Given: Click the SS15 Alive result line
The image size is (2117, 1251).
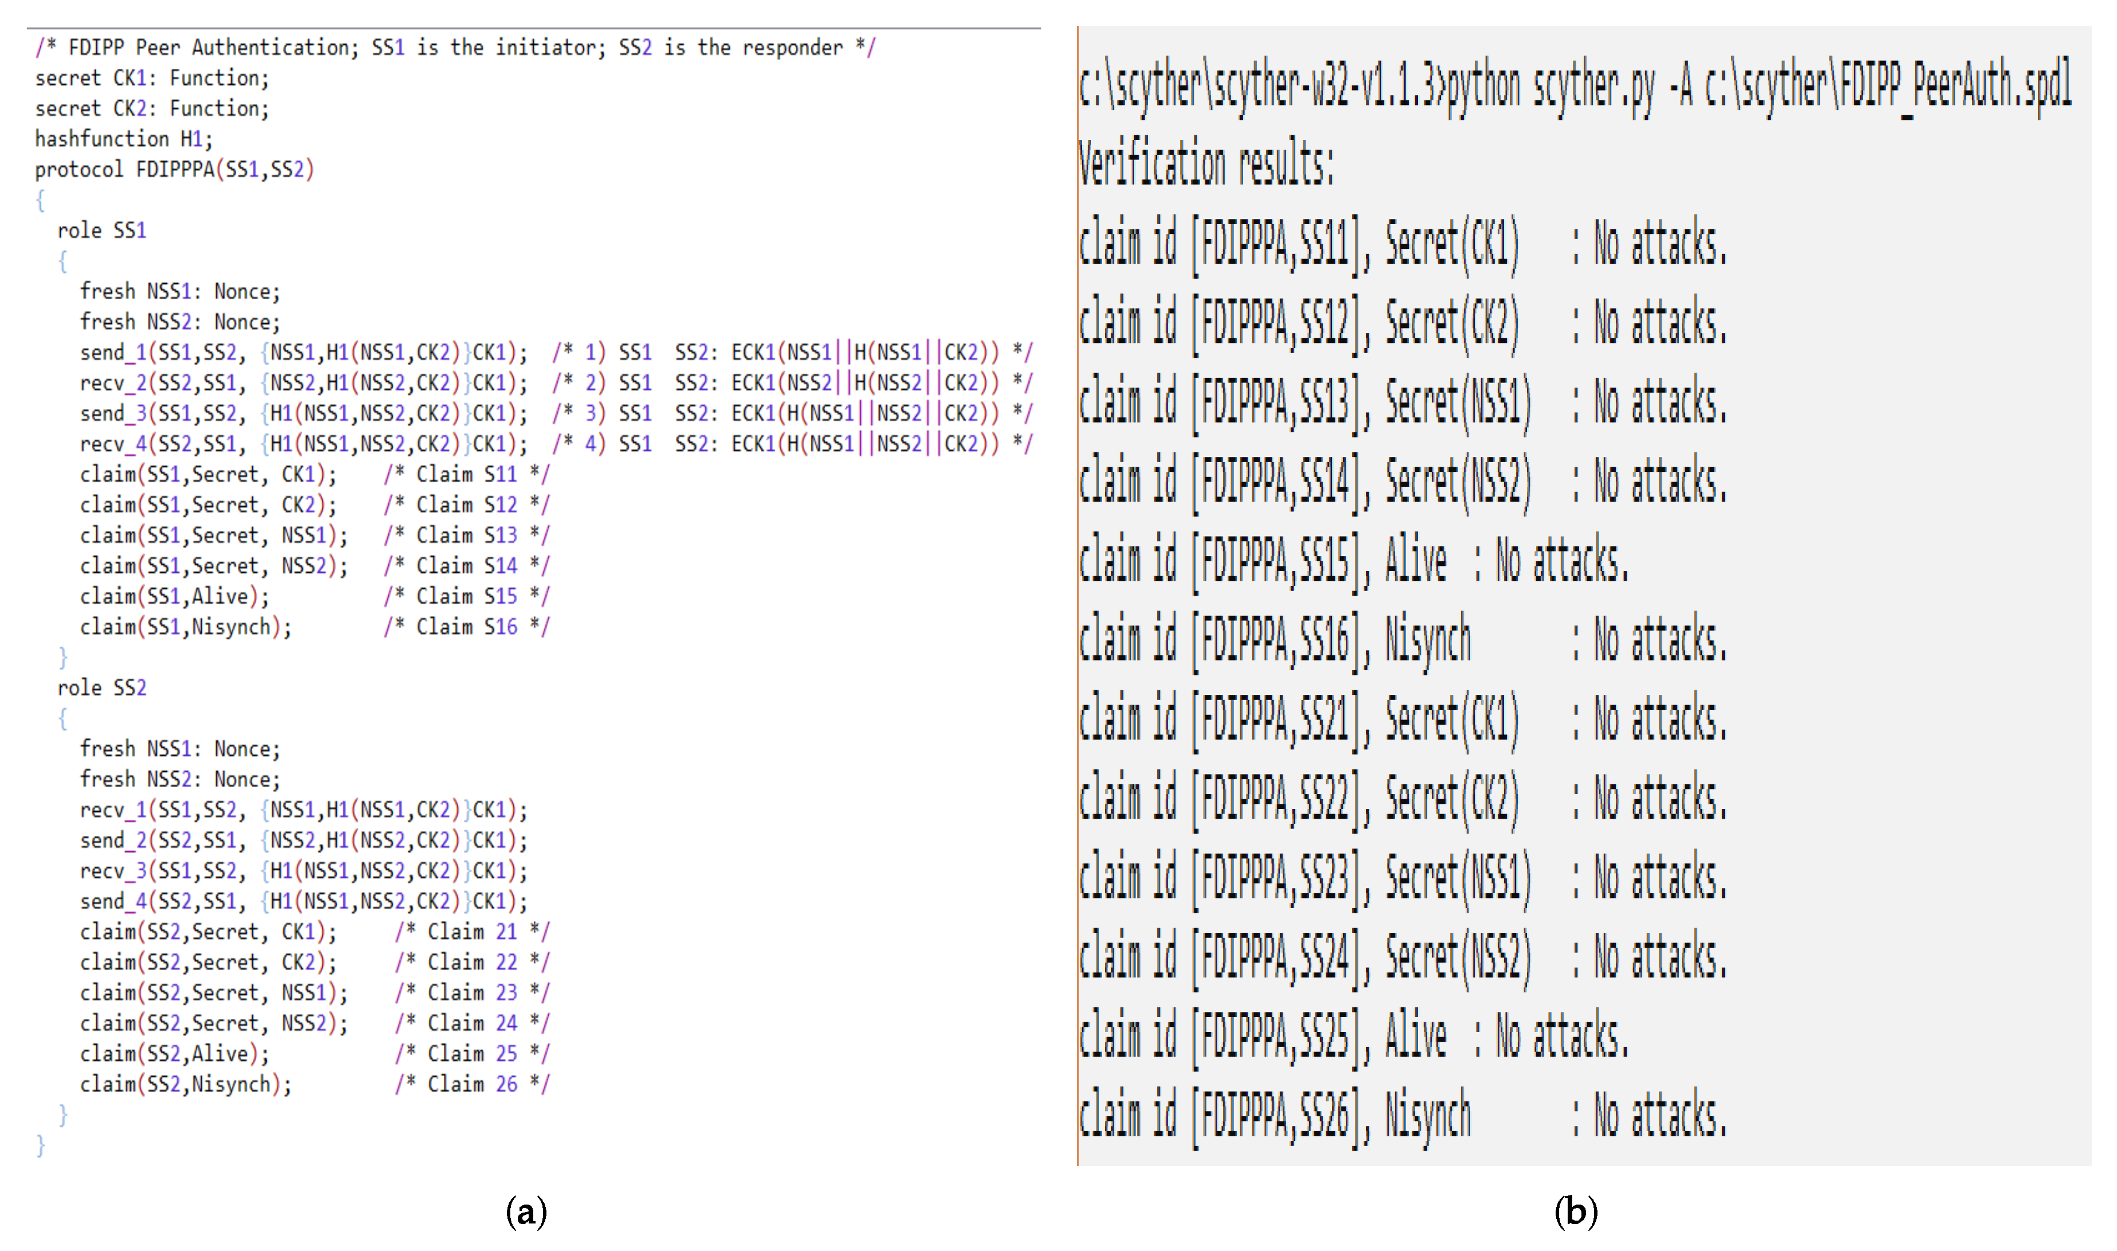Looking at the screenshot, I should click(x=1353, y=561).
